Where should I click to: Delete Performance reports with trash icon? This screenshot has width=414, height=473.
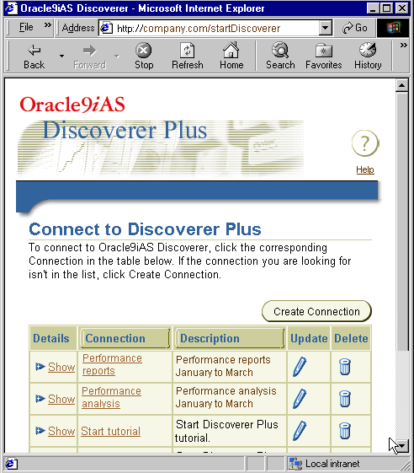pyautogui.click(x=345, y=367)
